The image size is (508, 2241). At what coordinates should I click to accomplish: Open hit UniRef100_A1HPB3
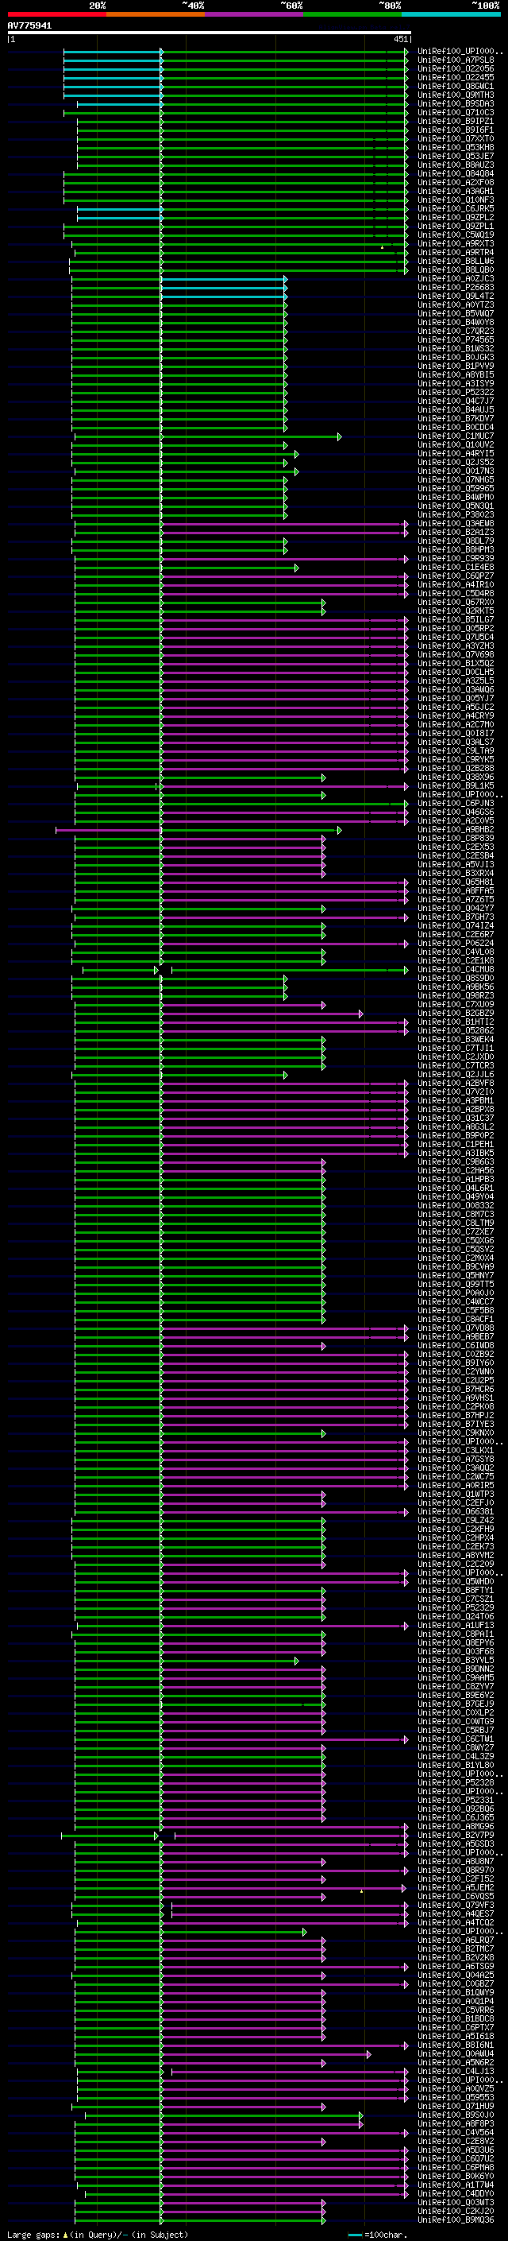456,1179
